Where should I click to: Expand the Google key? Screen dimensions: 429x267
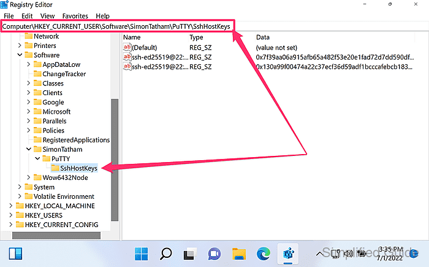pos(29,102)
